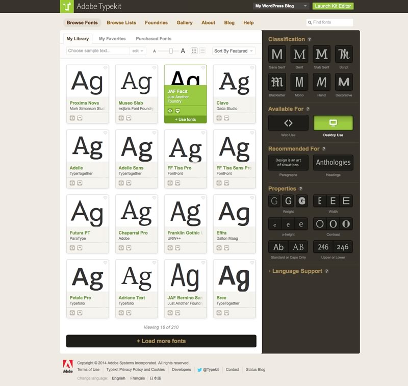This screenshot has width=408, height=386.
Task: Click the large A size label
Action: [x=183, y=50]
